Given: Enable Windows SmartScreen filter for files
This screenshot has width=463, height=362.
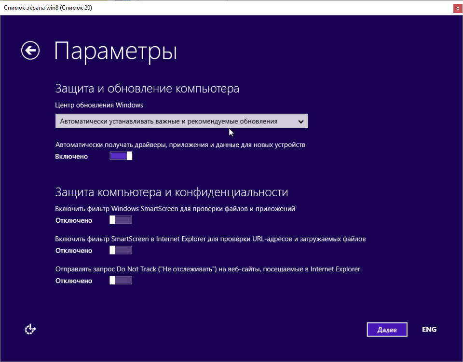Looking at the screenshot, I should [x=121, y=220].
